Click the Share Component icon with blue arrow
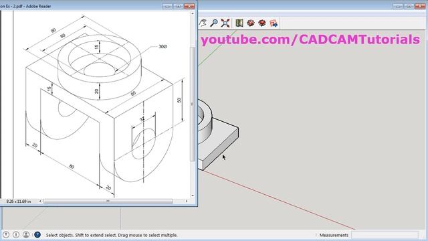The image size is (428, 241). click(274, 23)
